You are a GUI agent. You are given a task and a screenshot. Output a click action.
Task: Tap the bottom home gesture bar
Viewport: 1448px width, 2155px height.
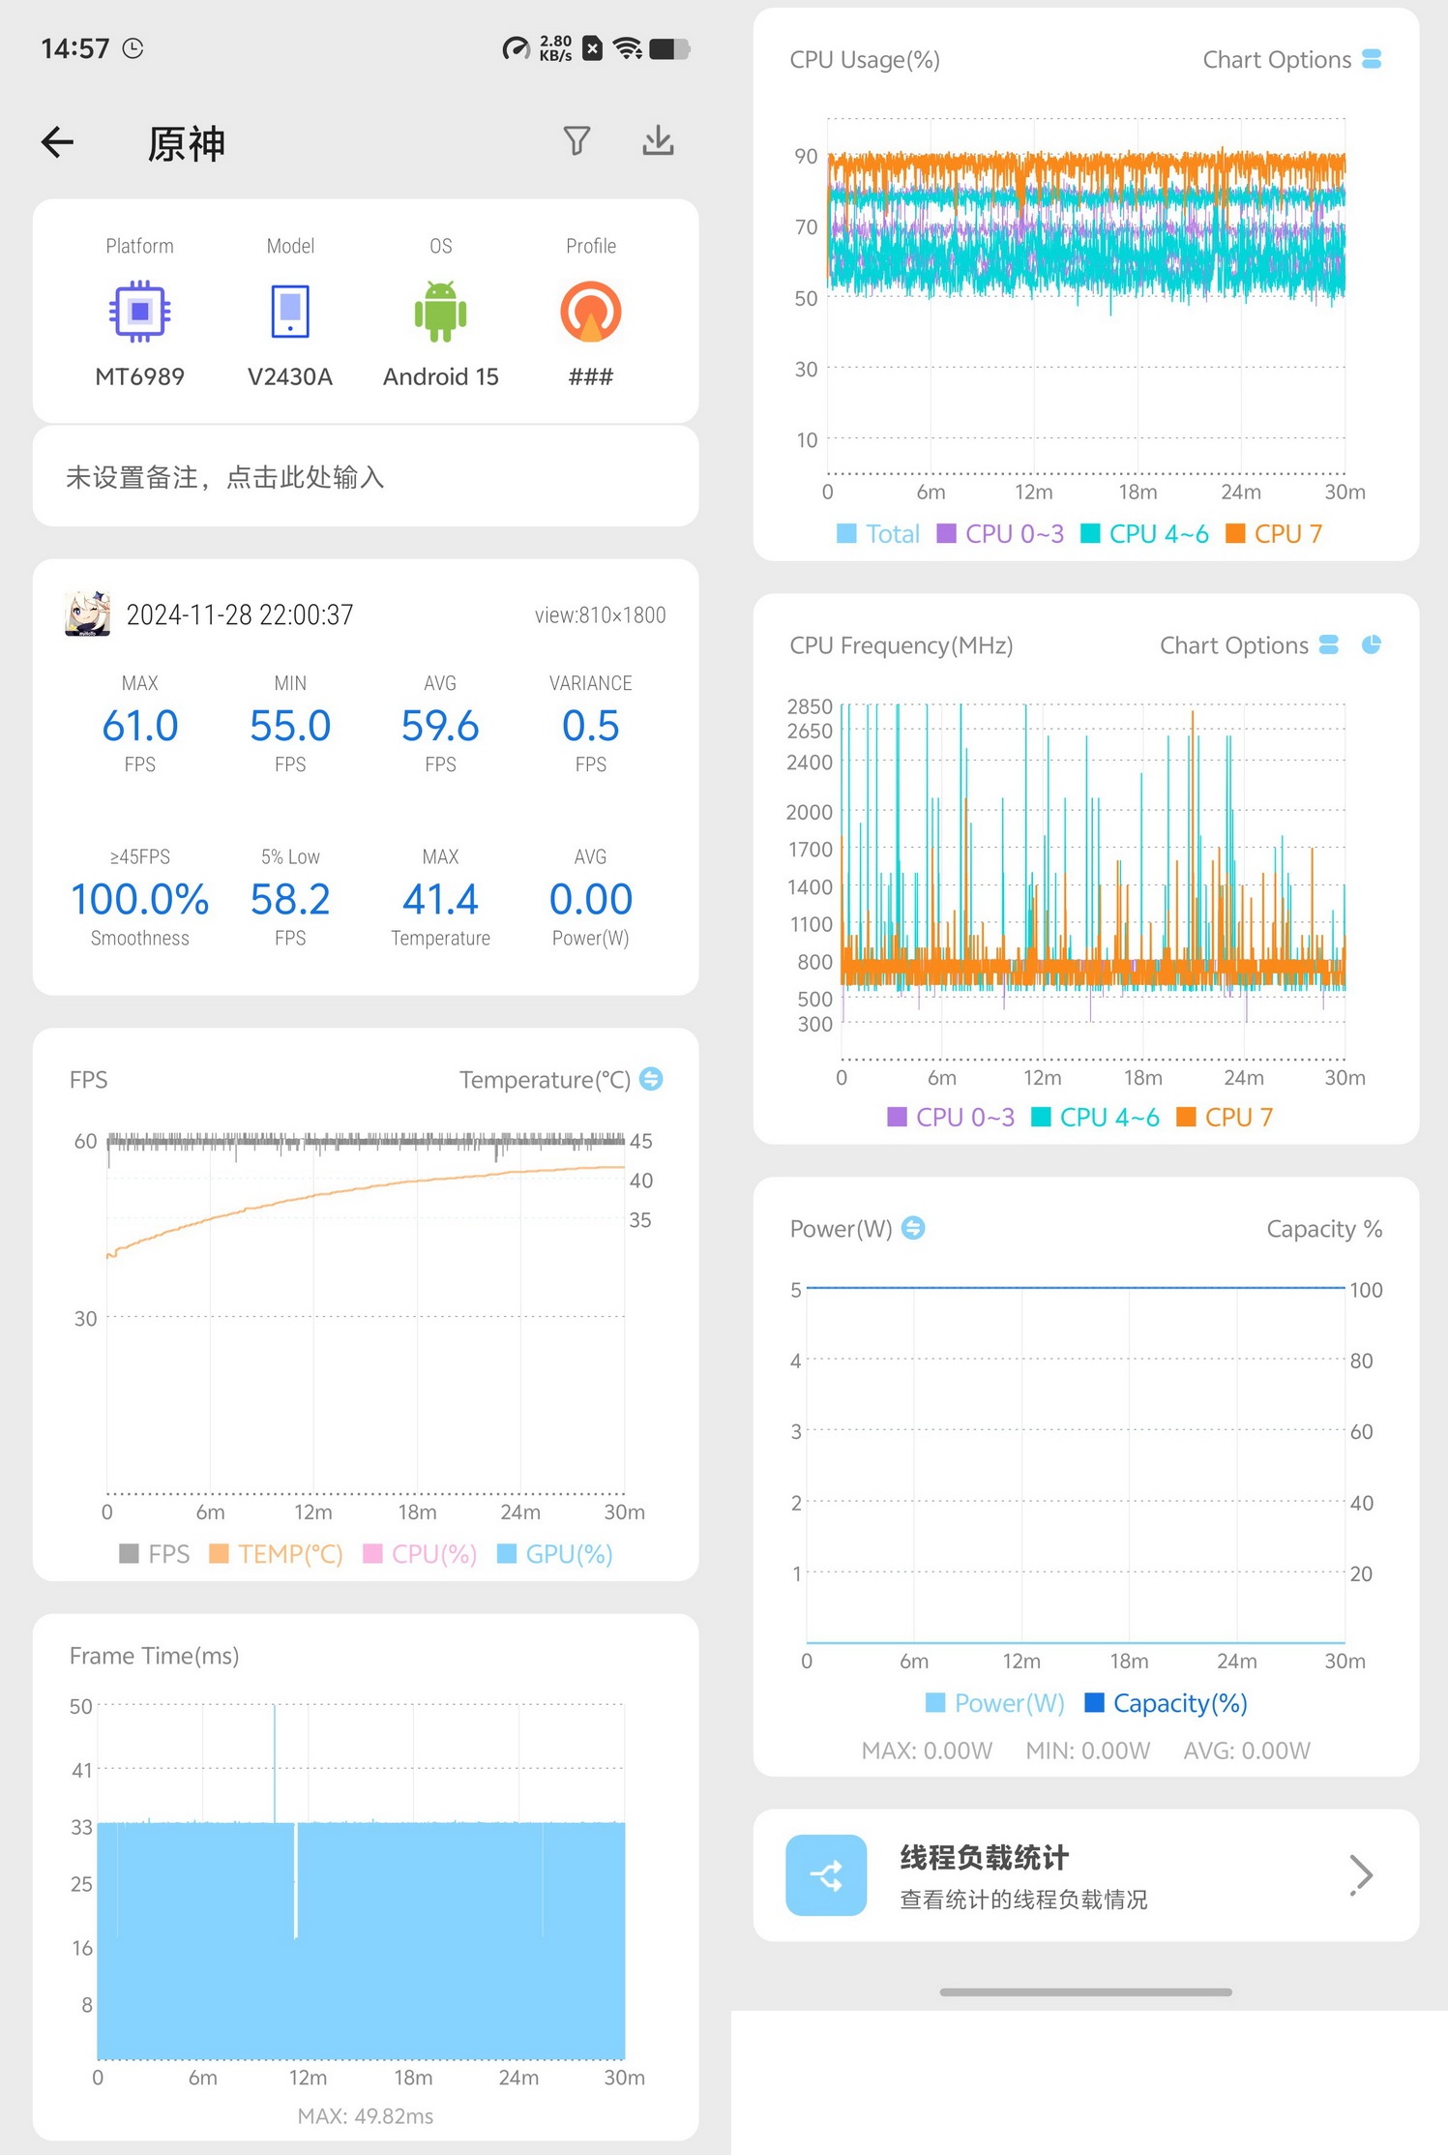[x=1085, y=1991]
